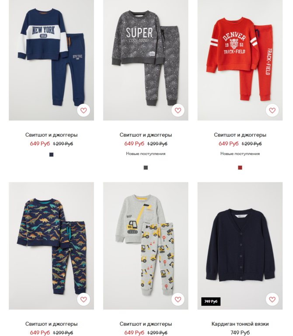Open navy thin-knit cardigan image

tap(240, 246)
